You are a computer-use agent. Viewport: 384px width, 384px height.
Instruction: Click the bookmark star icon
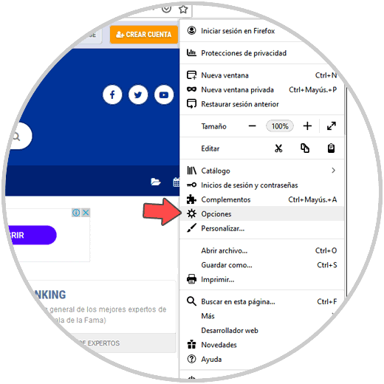coord(183,10)
